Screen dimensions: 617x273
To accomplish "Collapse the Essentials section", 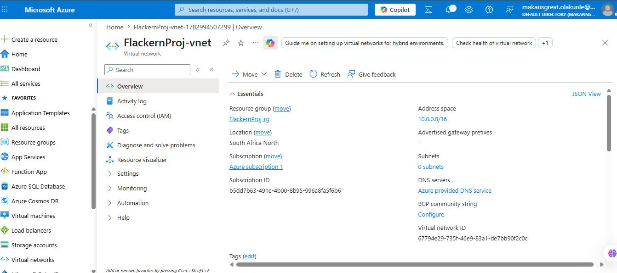I will point(246,94).
